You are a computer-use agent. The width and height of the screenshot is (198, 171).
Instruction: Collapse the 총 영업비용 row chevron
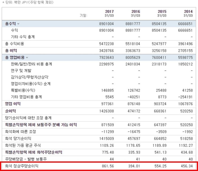point(27,58)
